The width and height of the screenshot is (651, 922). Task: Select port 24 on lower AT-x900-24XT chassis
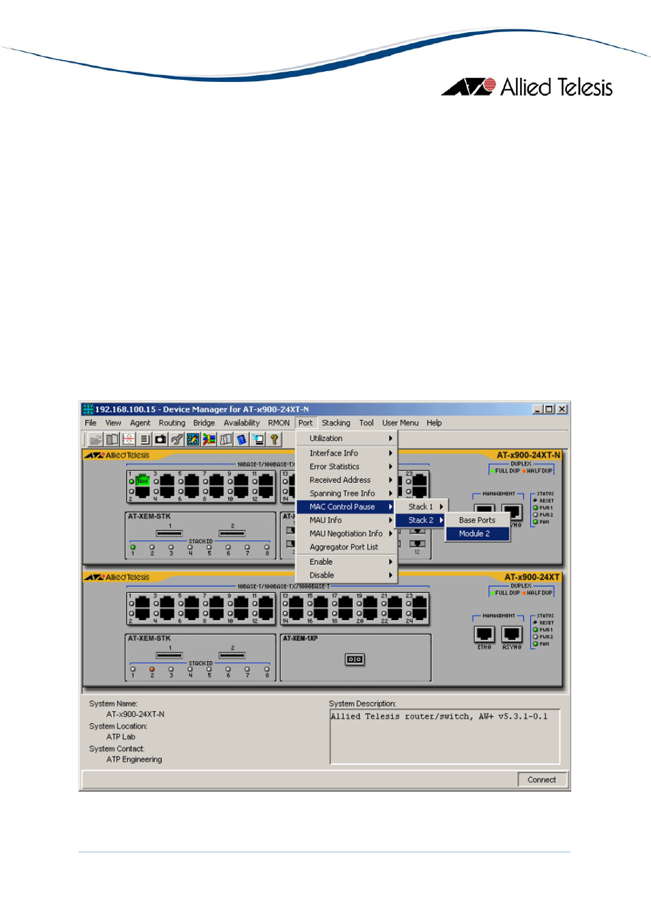[x=420, y=613]
